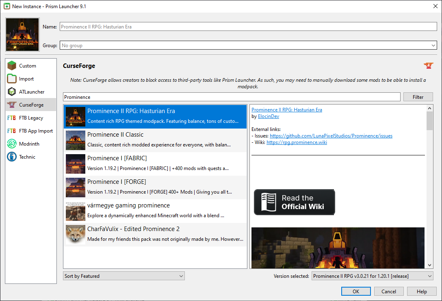Confirm with the OK button
The width and height of the screenshot is (442, 301).
click(356, 291)
